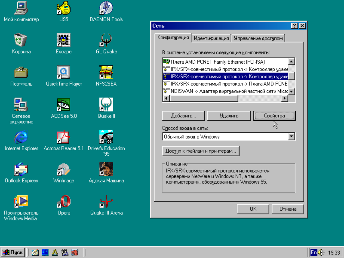Expand the Способ входа в сеть dropdown
Viewport: 344px width, 258px height.
[292, 137]
